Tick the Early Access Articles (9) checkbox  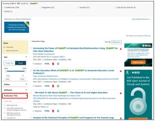115,7
